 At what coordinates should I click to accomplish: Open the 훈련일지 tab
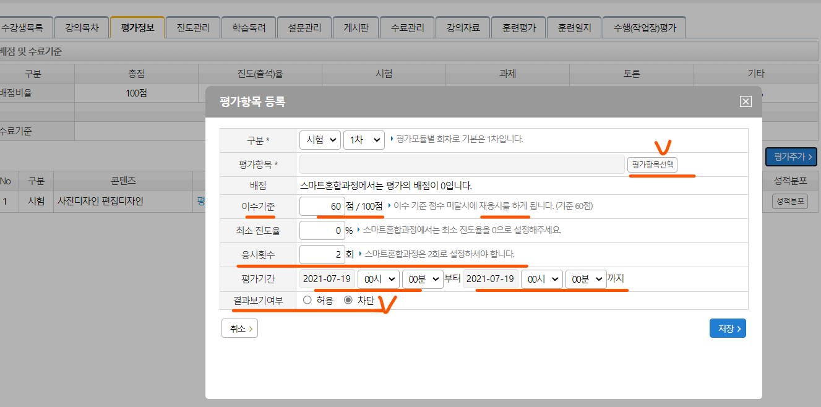point(574,28)
